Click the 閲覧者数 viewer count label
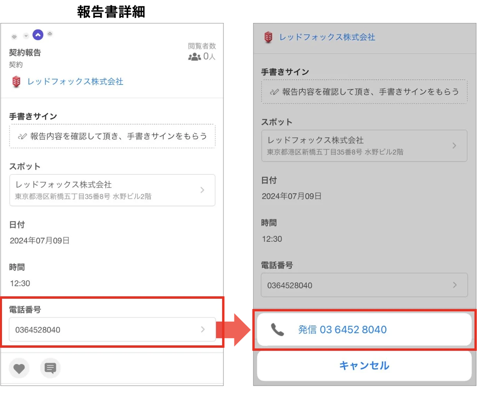Screen dimensions: 485x393 pyautogui.click(x=202, y=46)
